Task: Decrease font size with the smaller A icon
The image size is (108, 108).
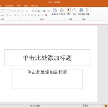Action: click(x=15, y=11)
